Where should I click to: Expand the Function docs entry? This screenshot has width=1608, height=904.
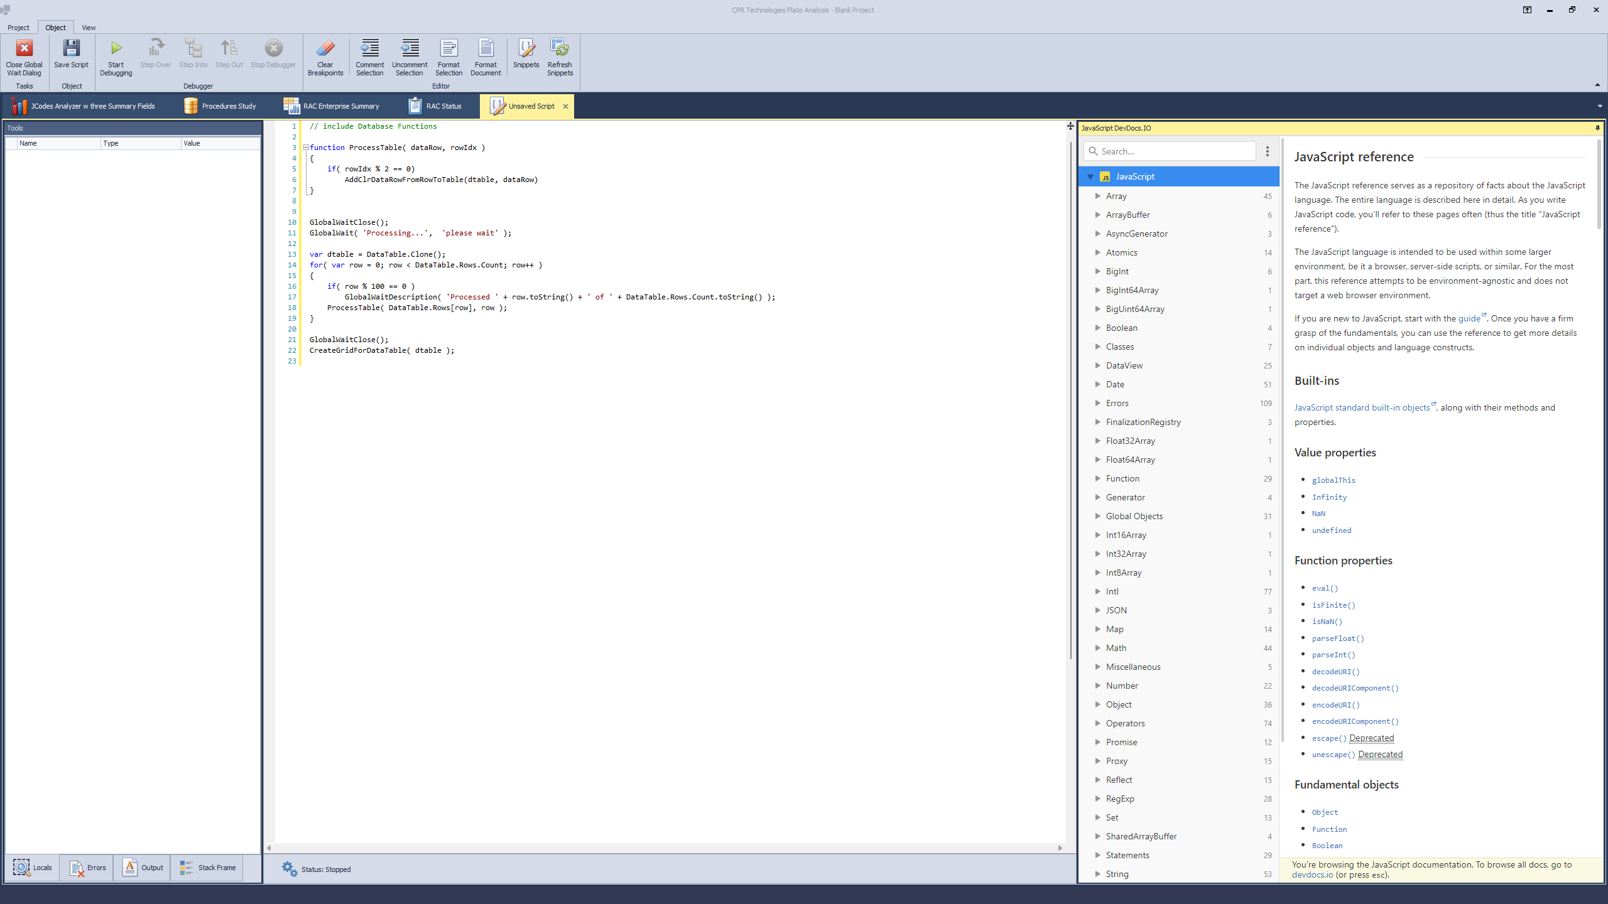pos(1097,478)
